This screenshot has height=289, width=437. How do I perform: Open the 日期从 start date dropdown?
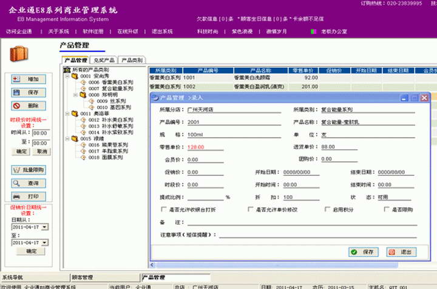[x=44, y=227]
